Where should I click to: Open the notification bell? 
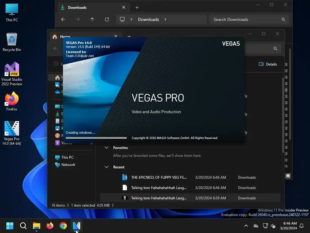pos(302,226)
